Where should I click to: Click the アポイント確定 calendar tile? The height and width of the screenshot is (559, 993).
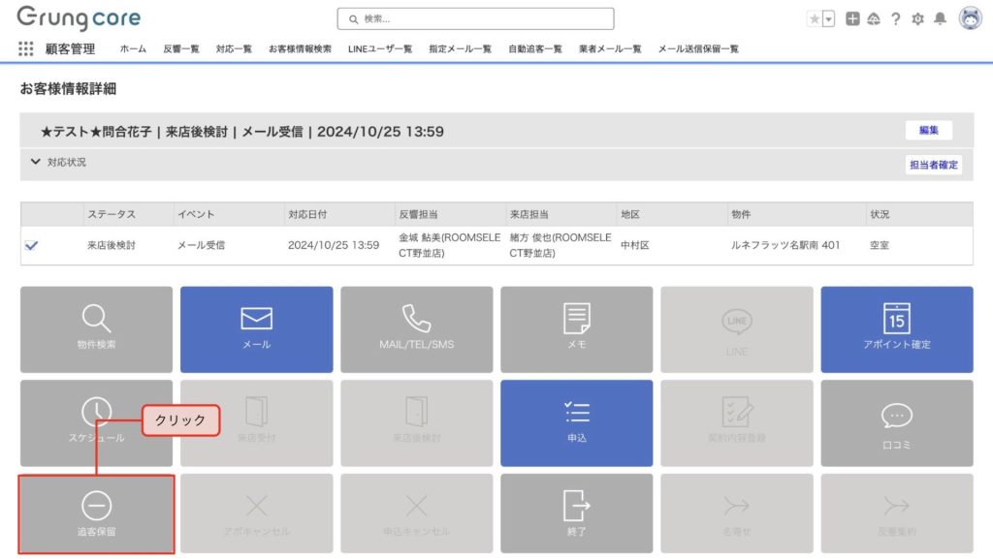pyautogui.click(x=896, y=329)
